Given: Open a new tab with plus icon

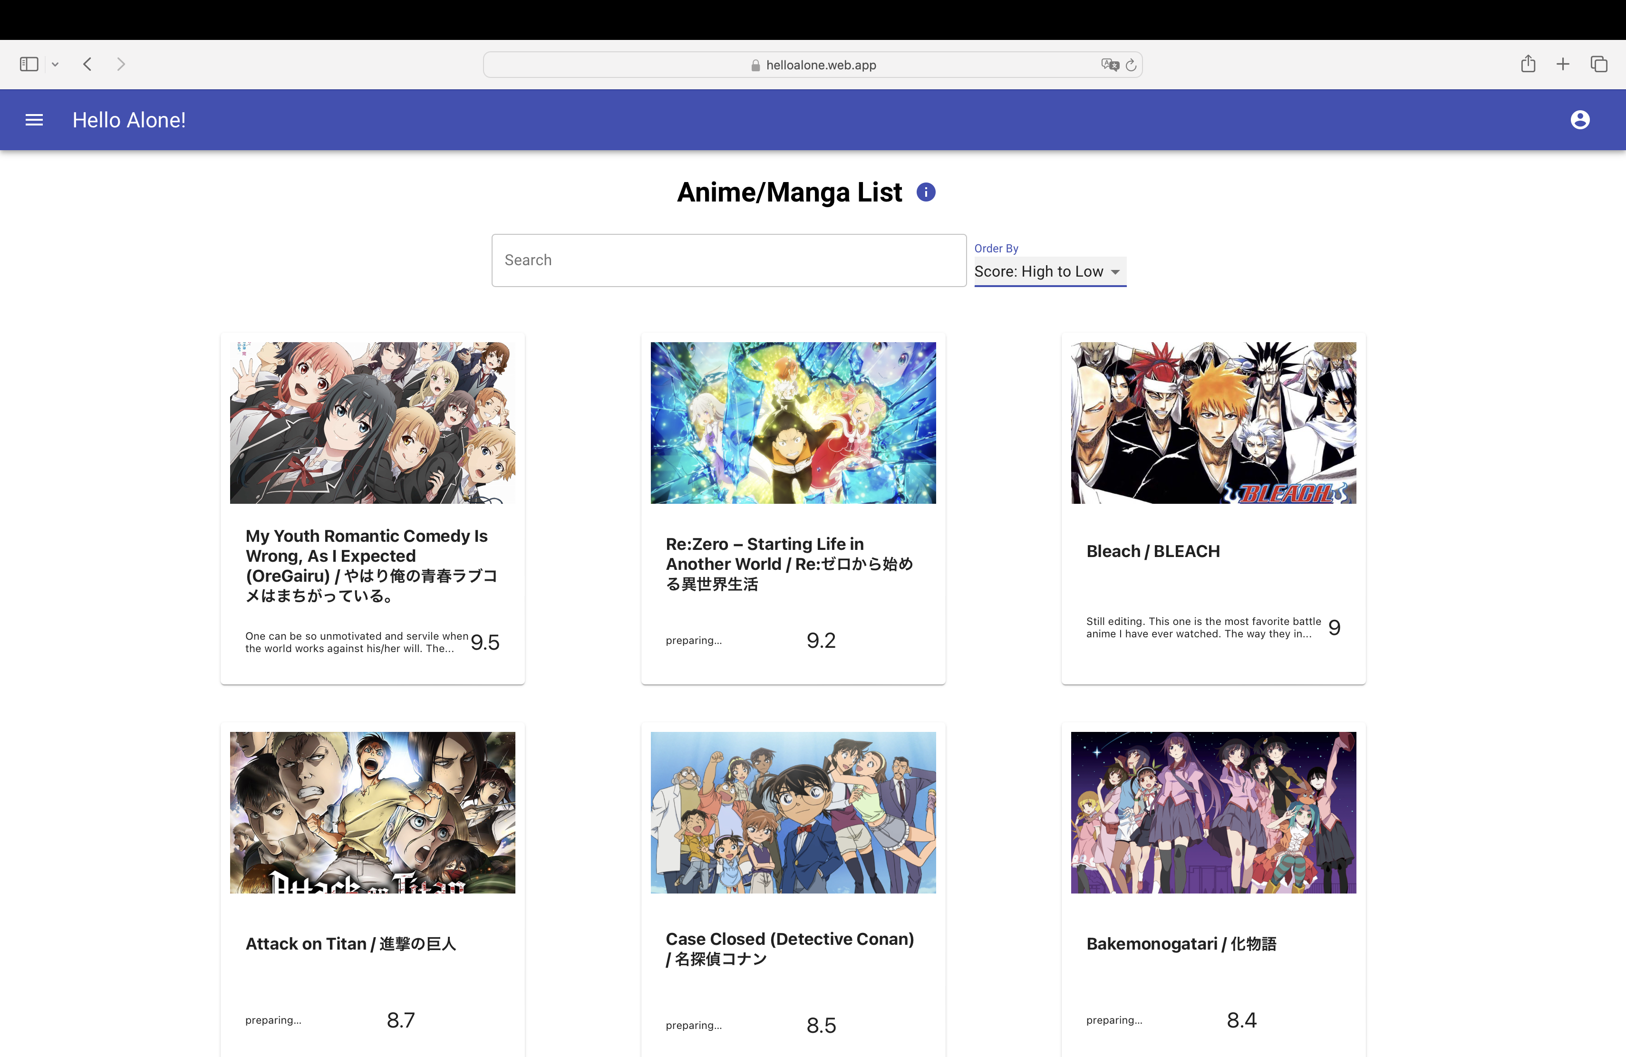Looking at the screenshot, I should pyautogui.click(x=1562, y=64).
